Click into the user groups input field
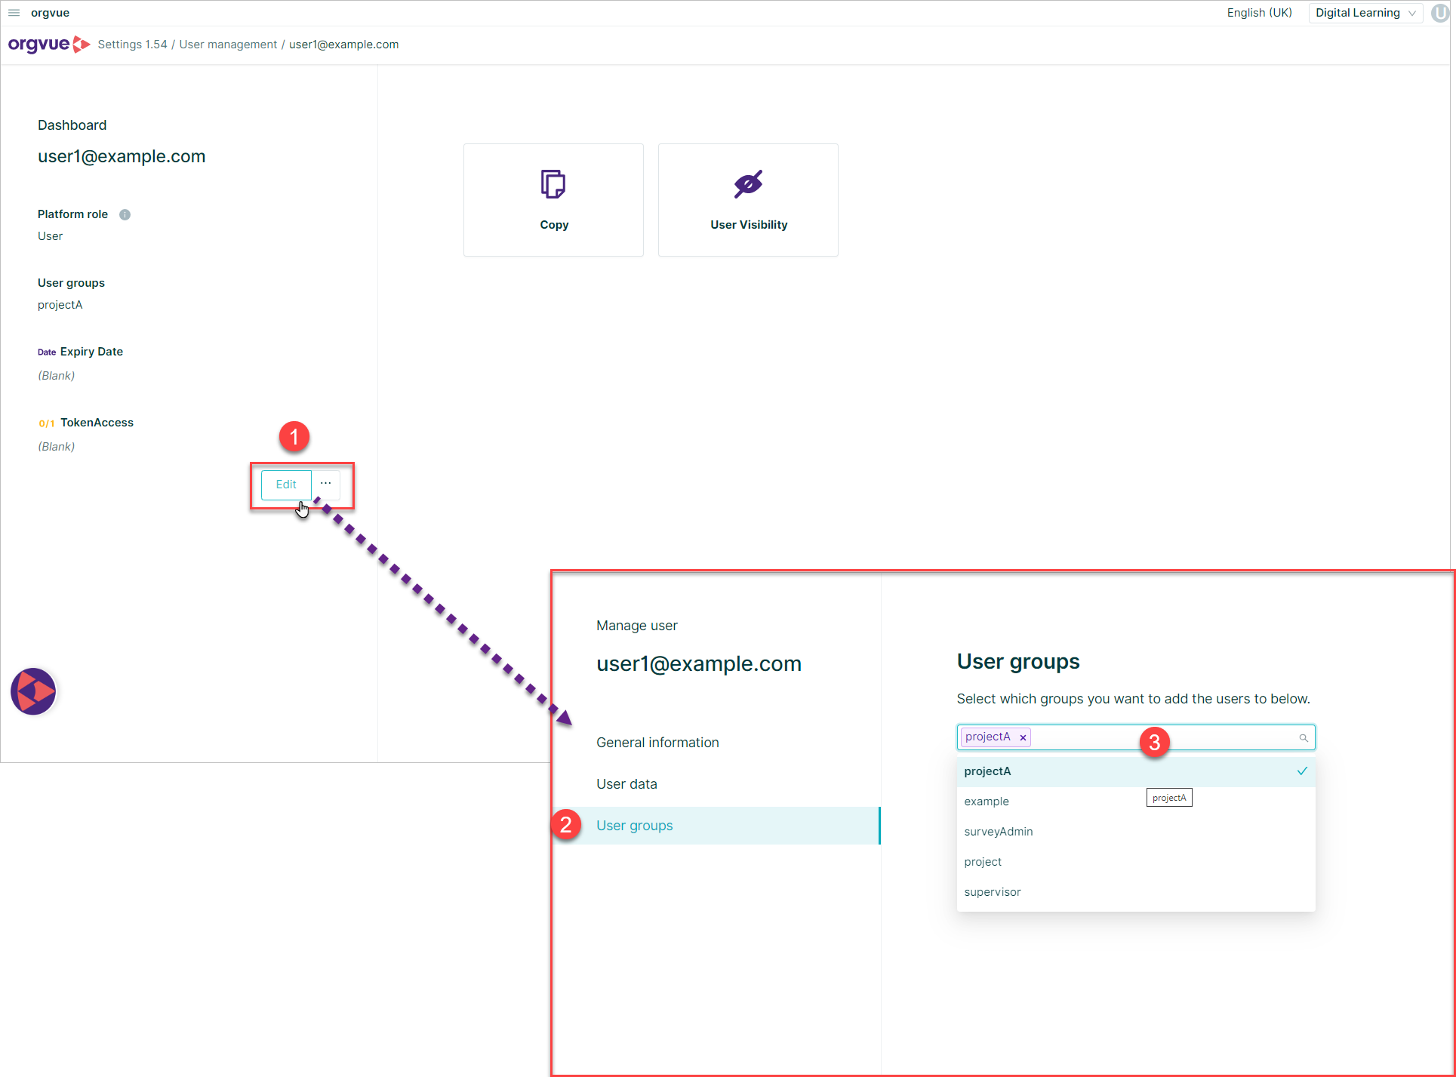Viewport: 1456px width, 1077px height. coord(1136,737)
